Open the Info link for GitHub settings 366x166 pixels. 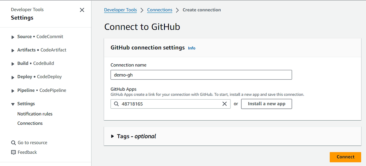192,48
